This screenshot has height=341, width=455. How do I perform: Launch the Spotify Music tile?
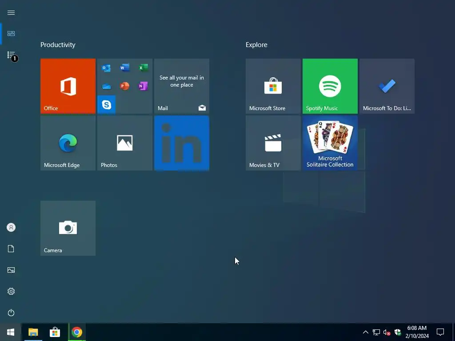(330, 86)
